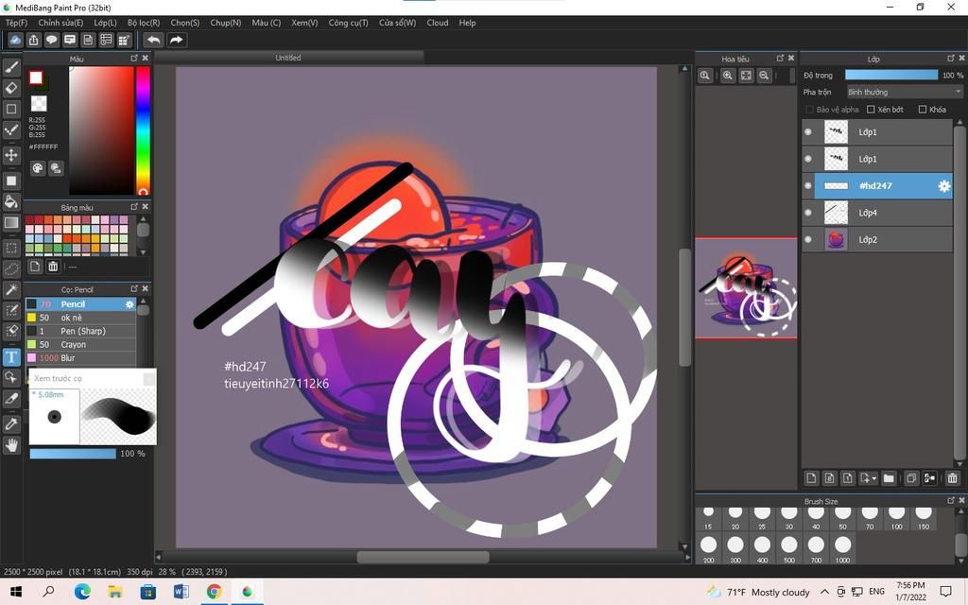Select the Brush tool in left toolbar

click(x=11, y=67)
